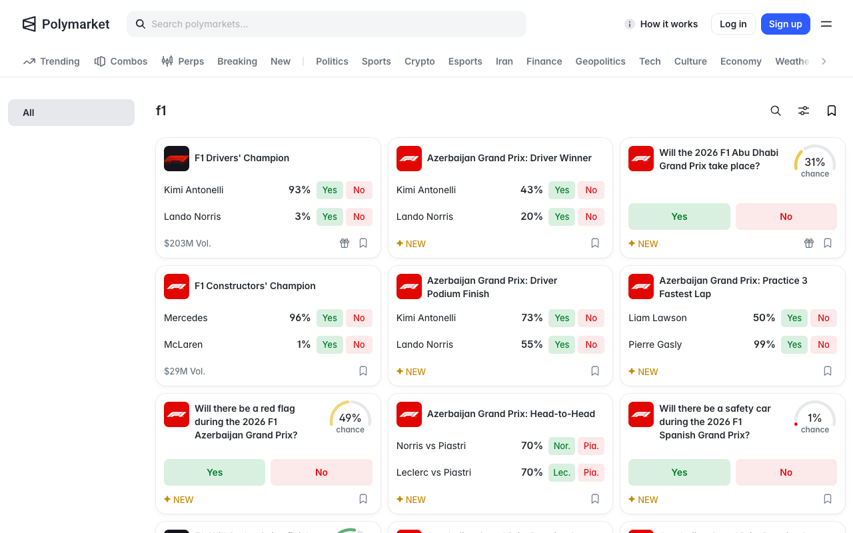Screen dimensions: 853x533
Task: Pick Nor. in Norris vs Piastri head-to-head
Action: 562,446
